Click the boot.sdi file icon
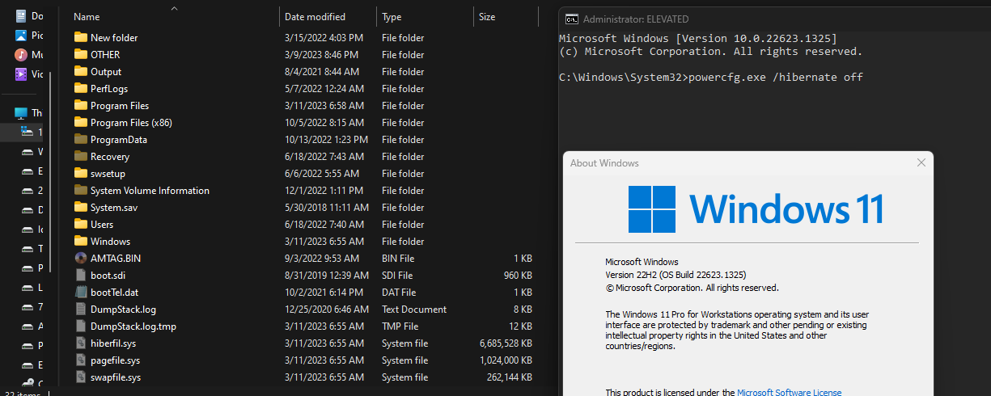This screenshot has width=991, height=396. tap(80, 275)
